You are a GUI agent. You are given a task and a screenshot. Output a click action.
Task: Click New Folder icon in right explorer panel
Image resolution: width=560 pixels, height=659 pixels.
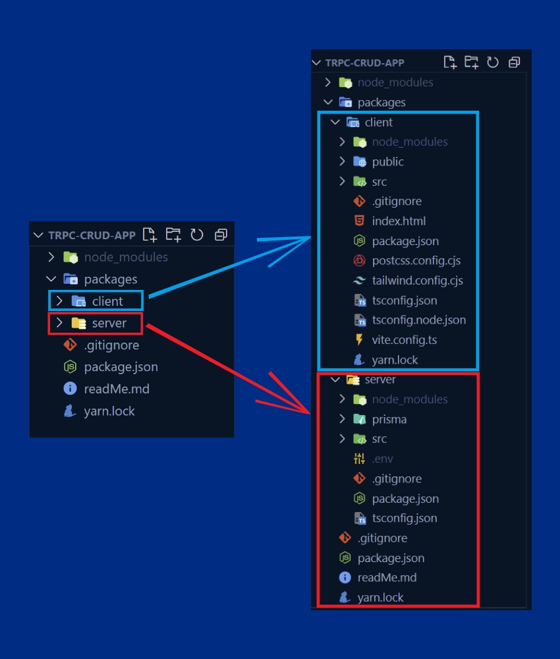coord(471,62)
